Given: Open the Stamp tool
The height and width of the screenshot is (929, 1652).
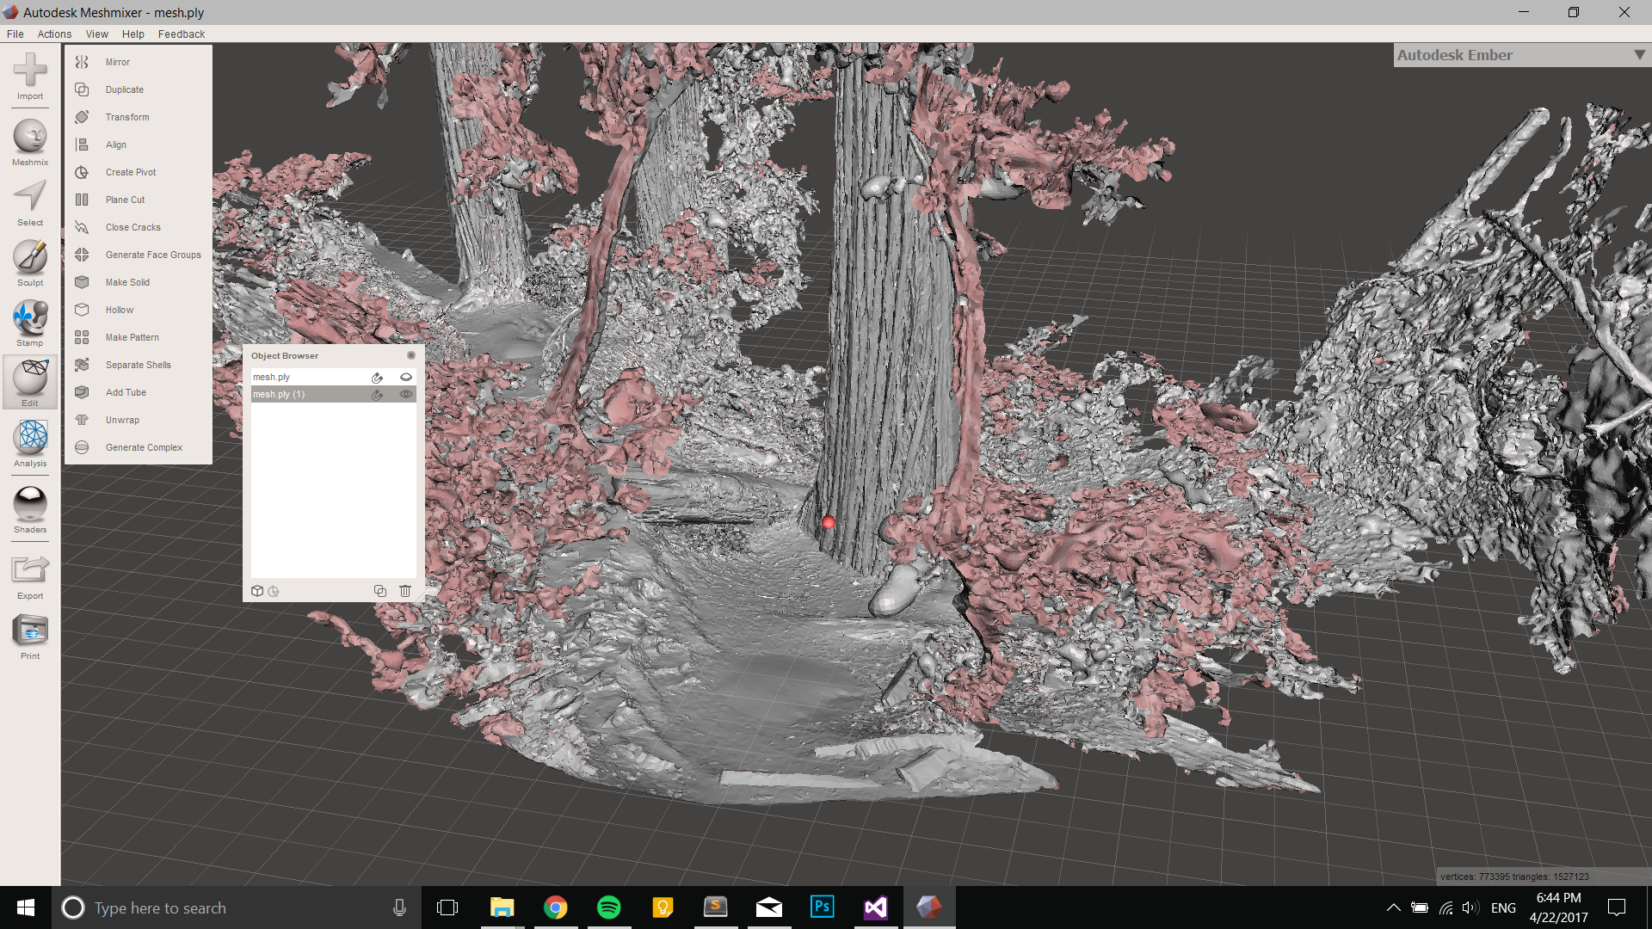Looking at the screenshot, I should (x=30, y=323).
